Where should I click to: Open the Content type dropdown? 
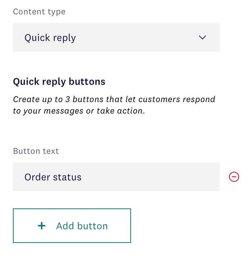tap(116, 37)
